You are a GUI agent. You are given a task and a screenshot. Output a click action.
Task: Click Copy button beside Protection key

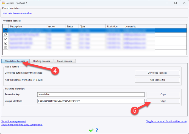click(x=163, y=94)
